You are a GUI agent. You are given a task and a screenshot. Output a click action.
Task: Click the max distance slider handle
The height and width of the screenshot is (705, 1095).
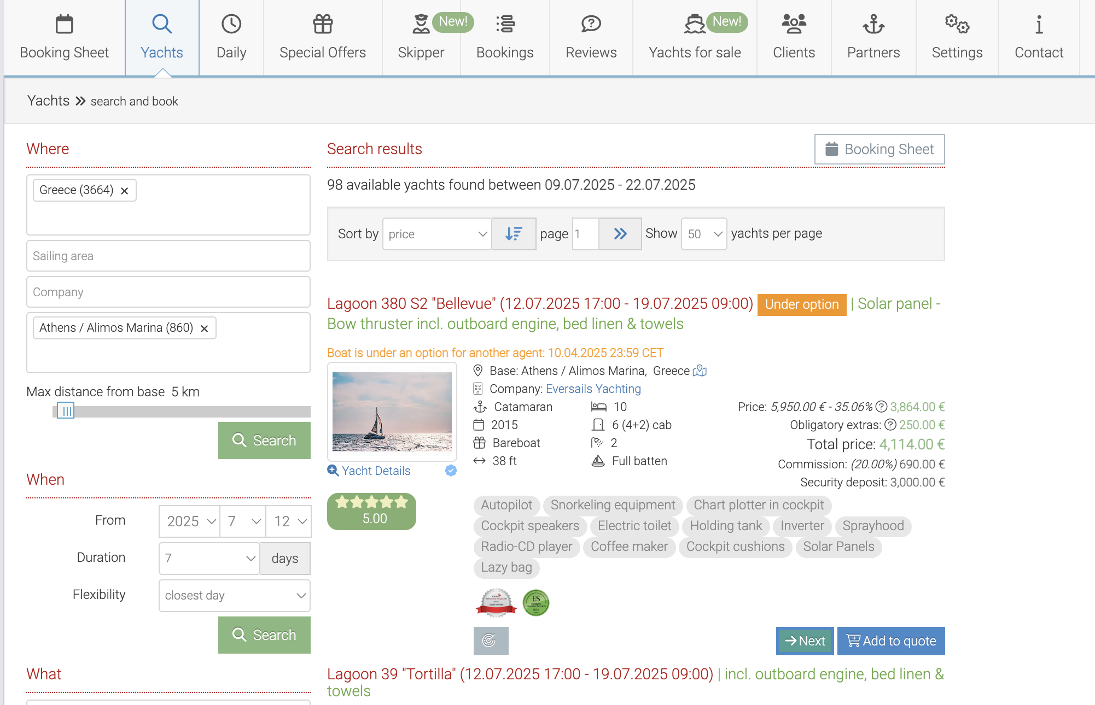66,411
